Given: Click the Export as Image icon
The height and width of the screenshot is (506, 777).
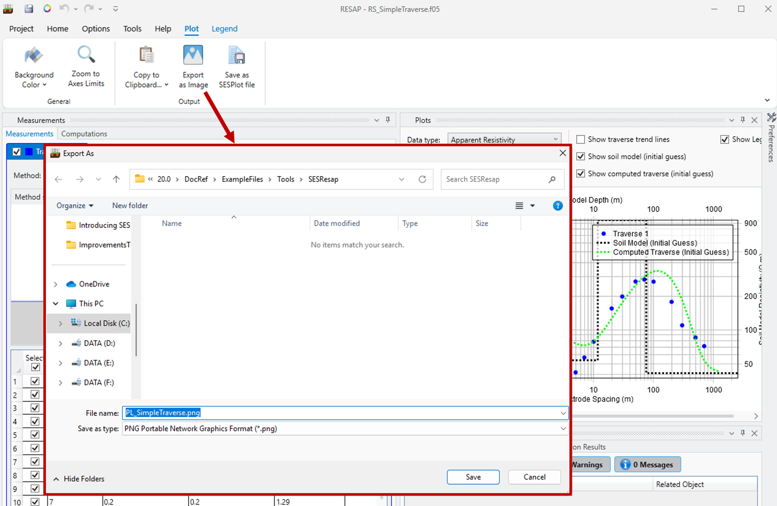Looking at the screenshot, I should [193, 55].
